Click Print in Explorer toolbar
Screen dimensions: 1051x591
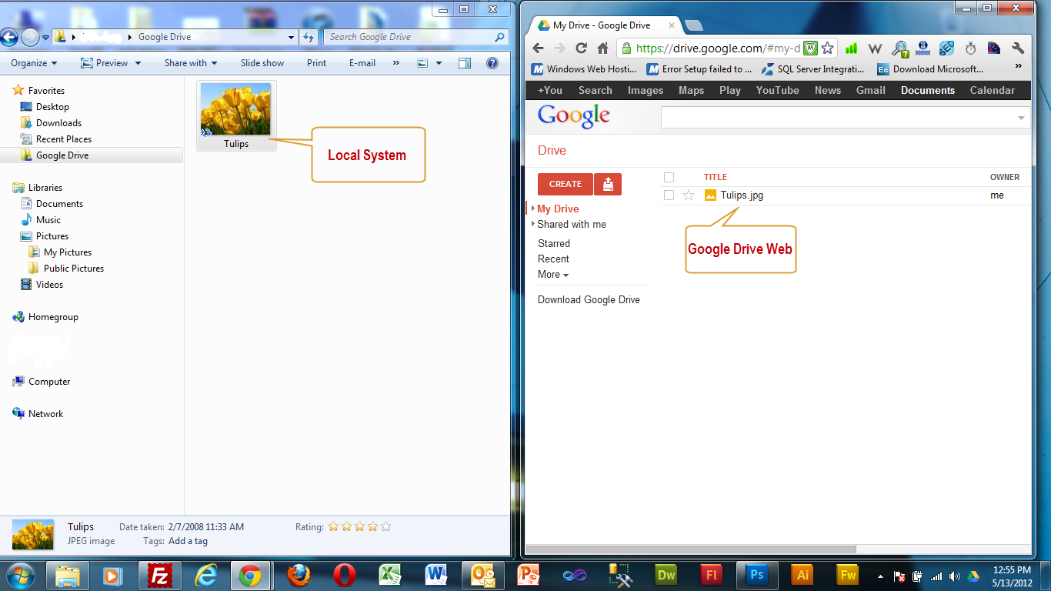316,63
